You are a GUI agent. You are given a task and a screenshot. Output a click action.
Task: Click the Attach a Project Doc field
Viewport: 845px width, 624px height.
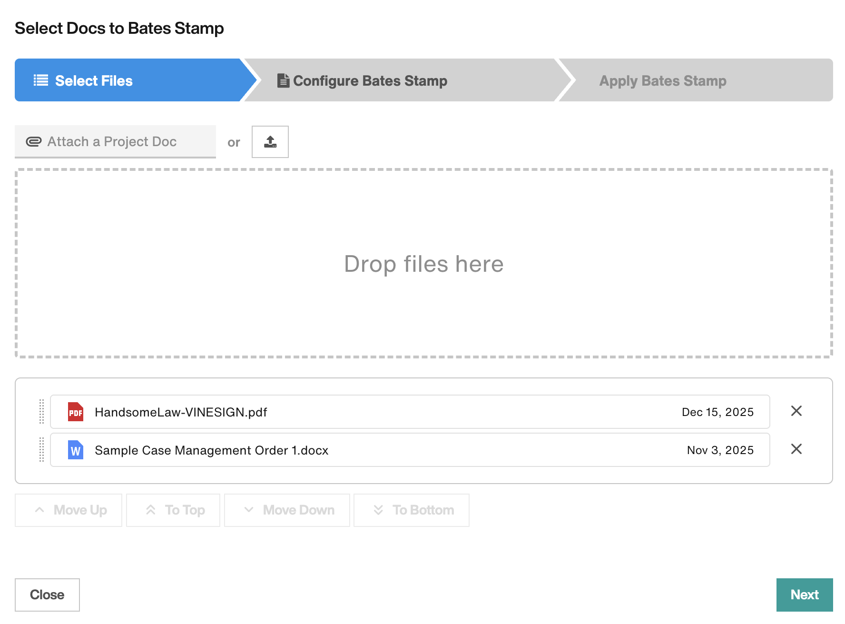click(x=115, y=142)
